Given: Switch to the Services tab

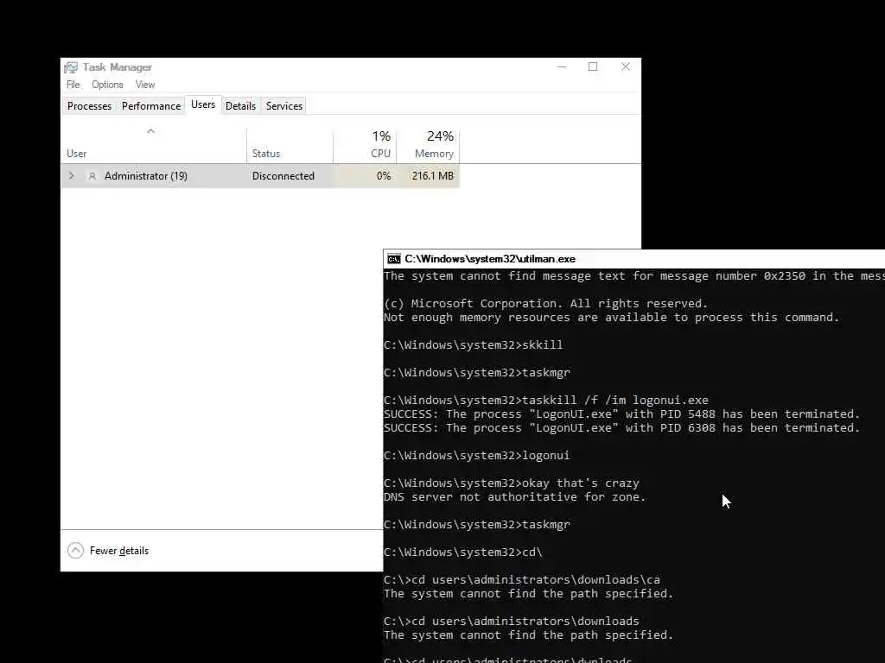Looking at the screenshot, I should (x=283, y=106).
